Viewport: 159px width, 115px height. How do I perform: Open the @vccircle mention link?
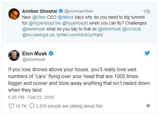(131, 29)
